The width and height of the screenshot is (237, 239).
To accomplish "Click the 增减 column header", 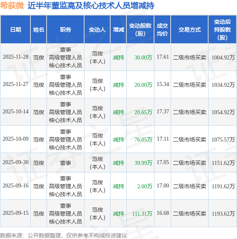I will coord(118,30).
